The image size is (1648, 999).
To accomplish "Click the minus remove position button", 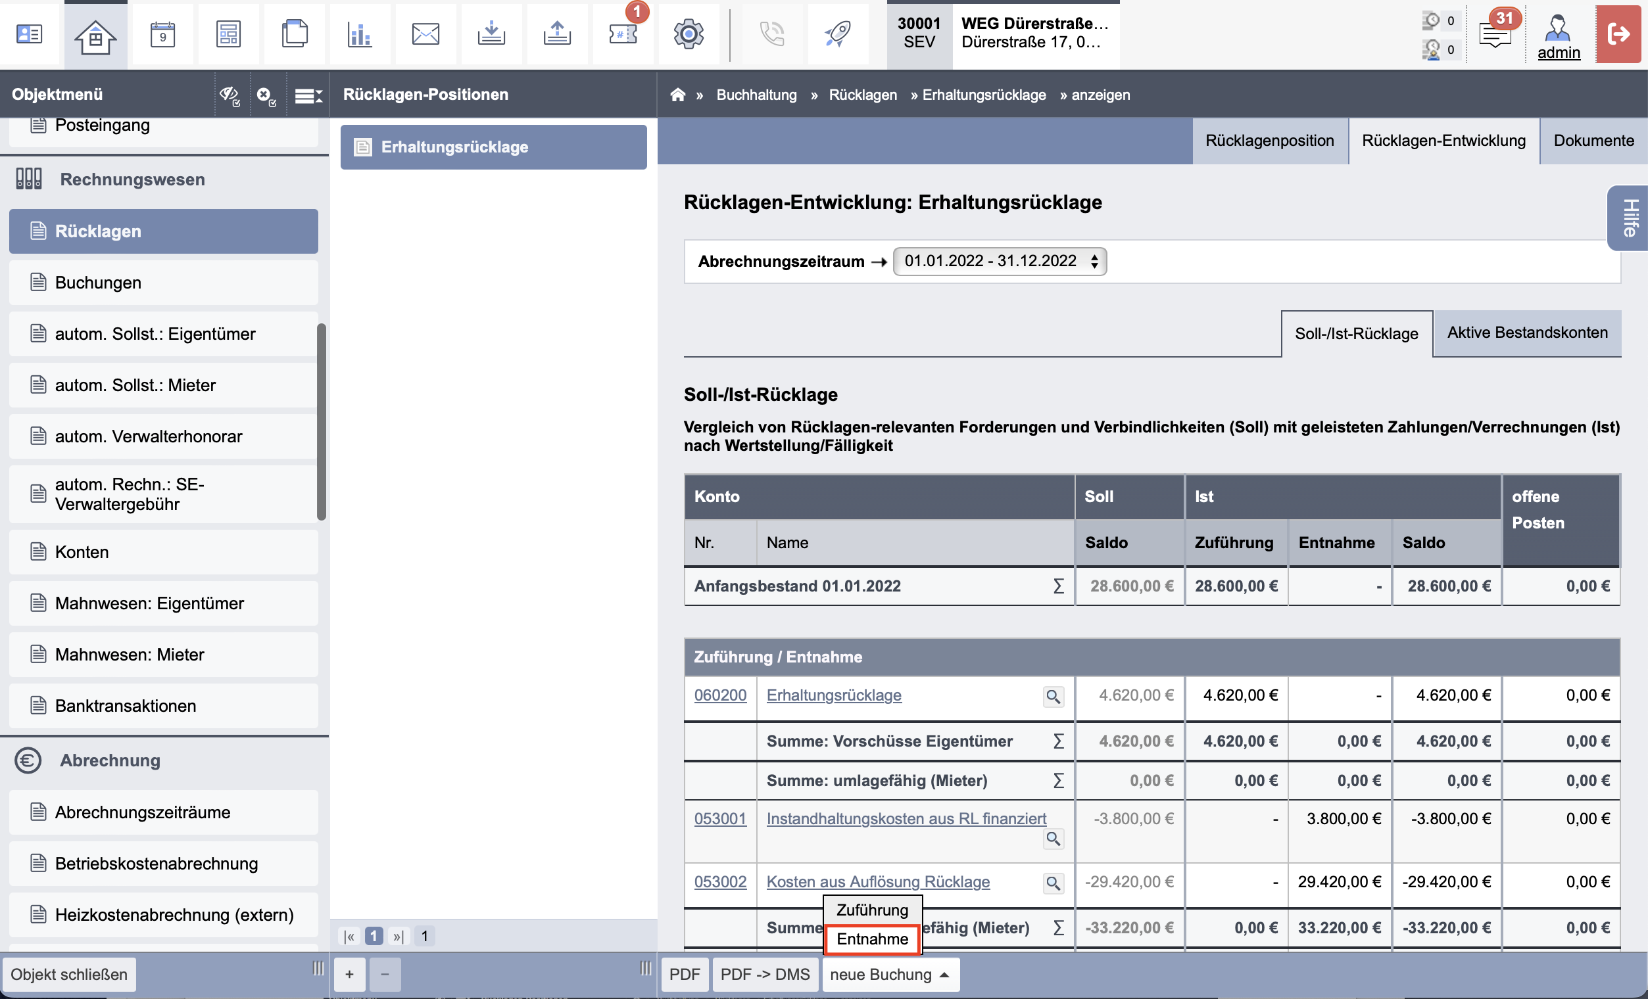I will [x=385, y=974].
